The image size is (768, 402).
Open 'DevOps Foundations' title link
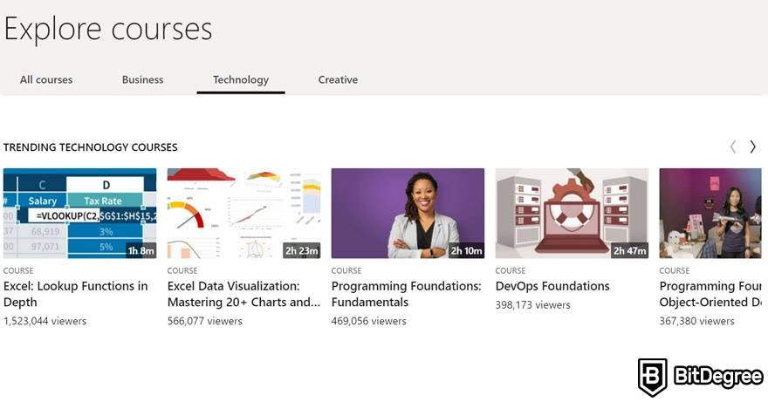tap(552, 286)
